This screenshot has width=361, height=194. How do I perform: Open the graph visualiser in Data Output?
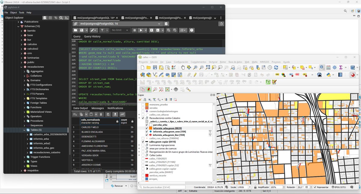click(x=122, y=114)
